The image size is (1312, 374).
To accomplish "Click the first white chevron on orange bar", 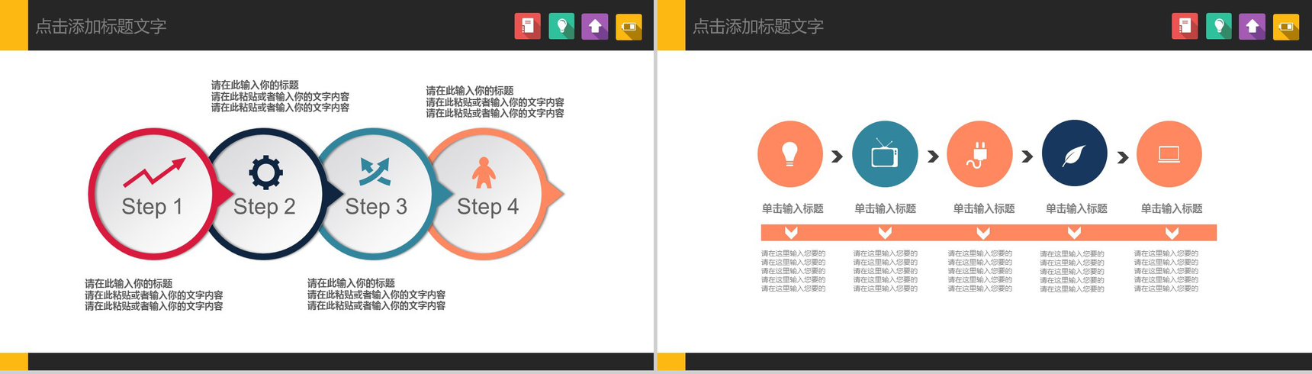I will [x=791, y=232].
